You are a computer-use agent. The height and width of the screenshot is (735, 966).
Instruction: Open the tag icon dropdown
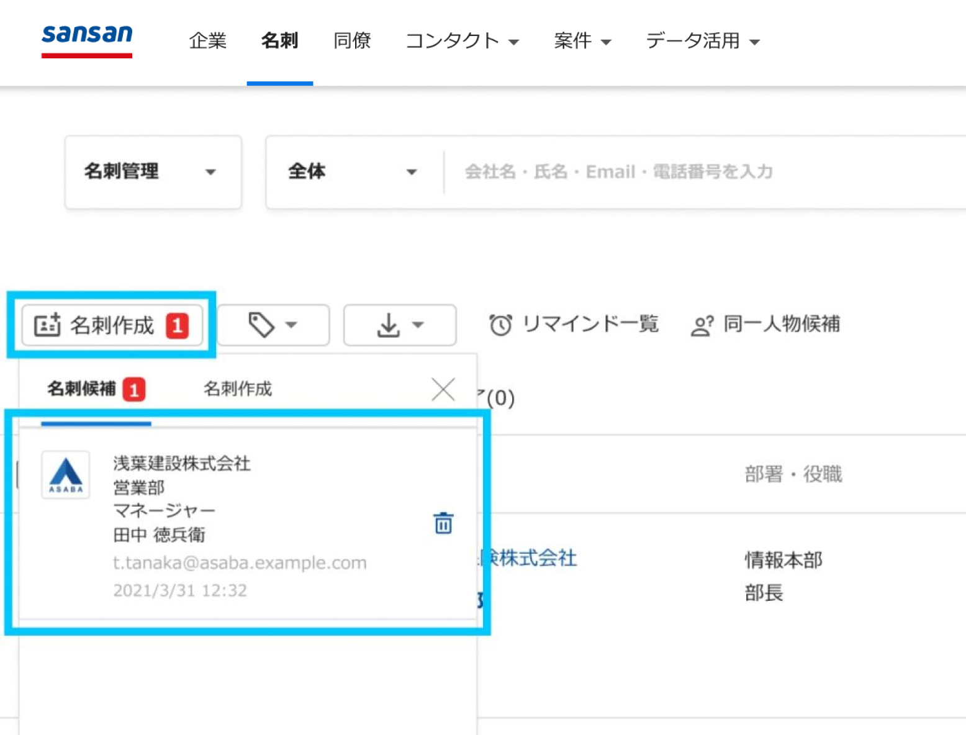(x=273, y=325)
